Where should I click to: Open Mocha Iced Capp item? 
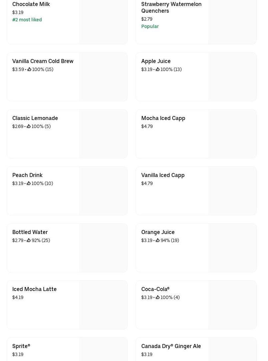[163, 118]
